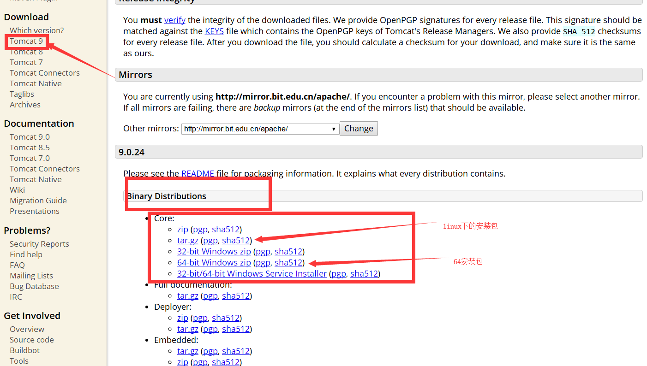Open the Taglibs download link
The width and height of the screenshot is (647, 366).
click(x=22, y=94)
